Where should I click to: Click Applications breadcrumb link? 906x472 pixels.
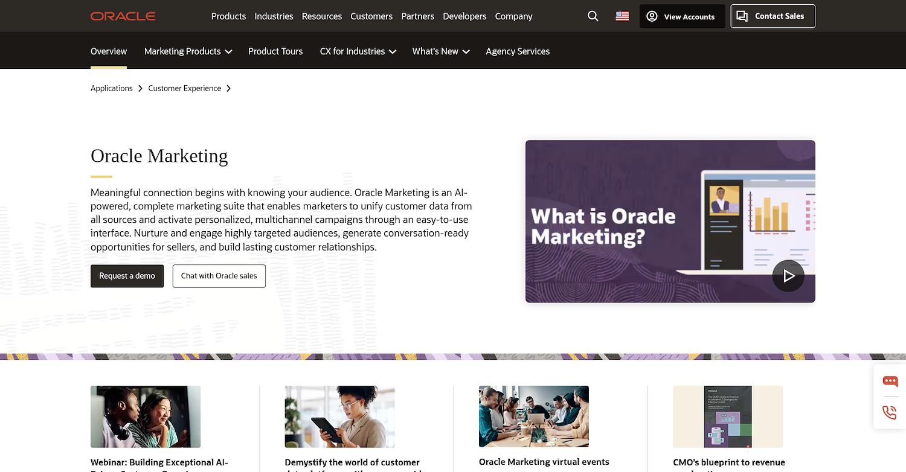112,88
